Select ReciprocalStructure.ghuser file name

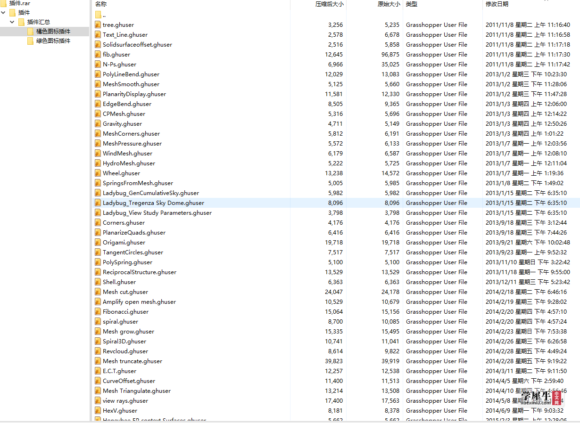tap(140, 272)
